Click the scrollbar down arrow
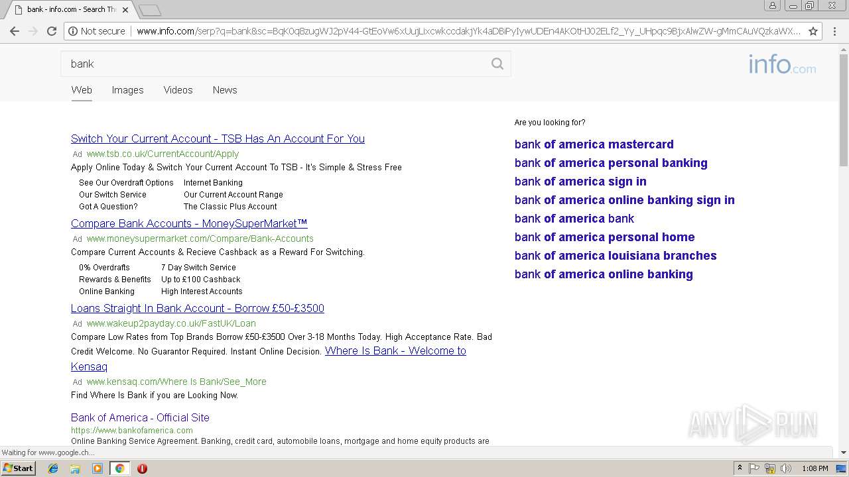This screenshot has height=477, width=849. (x=844, y=452)
